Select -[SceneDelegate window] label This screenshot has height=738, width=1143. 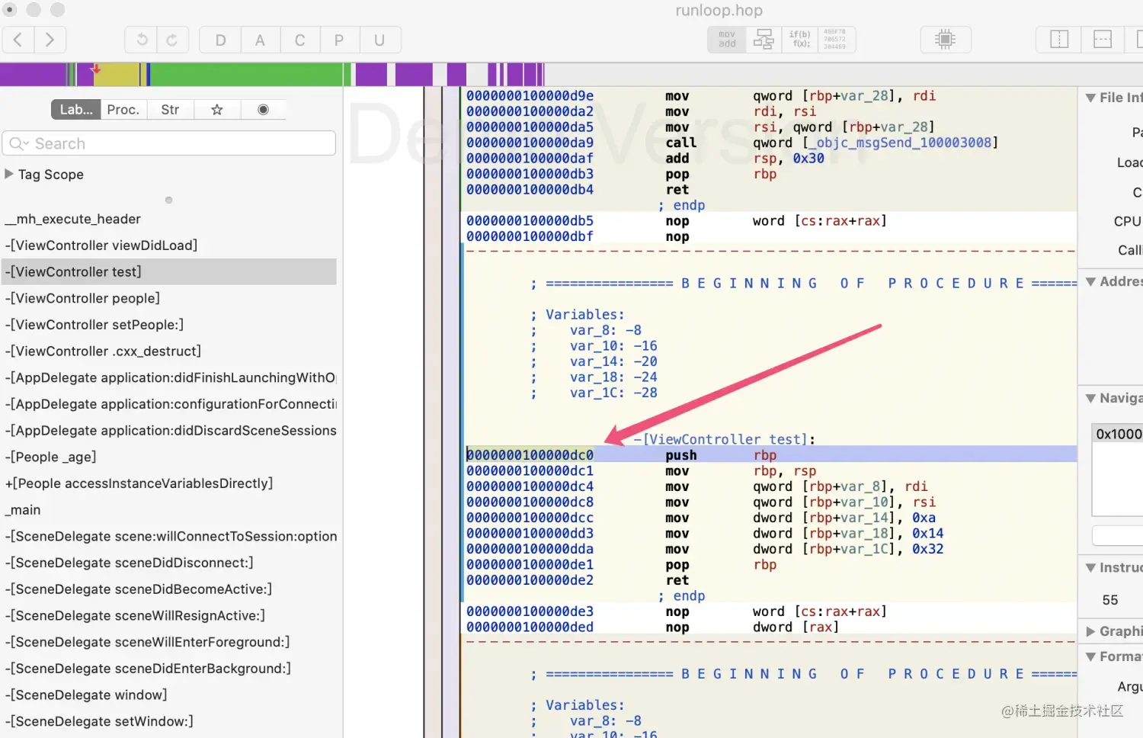tap(168, 695)
